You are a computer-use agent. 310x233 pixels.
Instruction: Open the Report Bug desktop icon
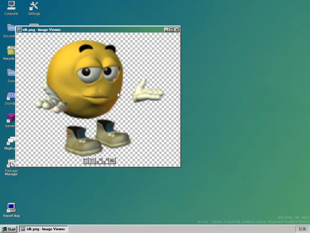11,210
